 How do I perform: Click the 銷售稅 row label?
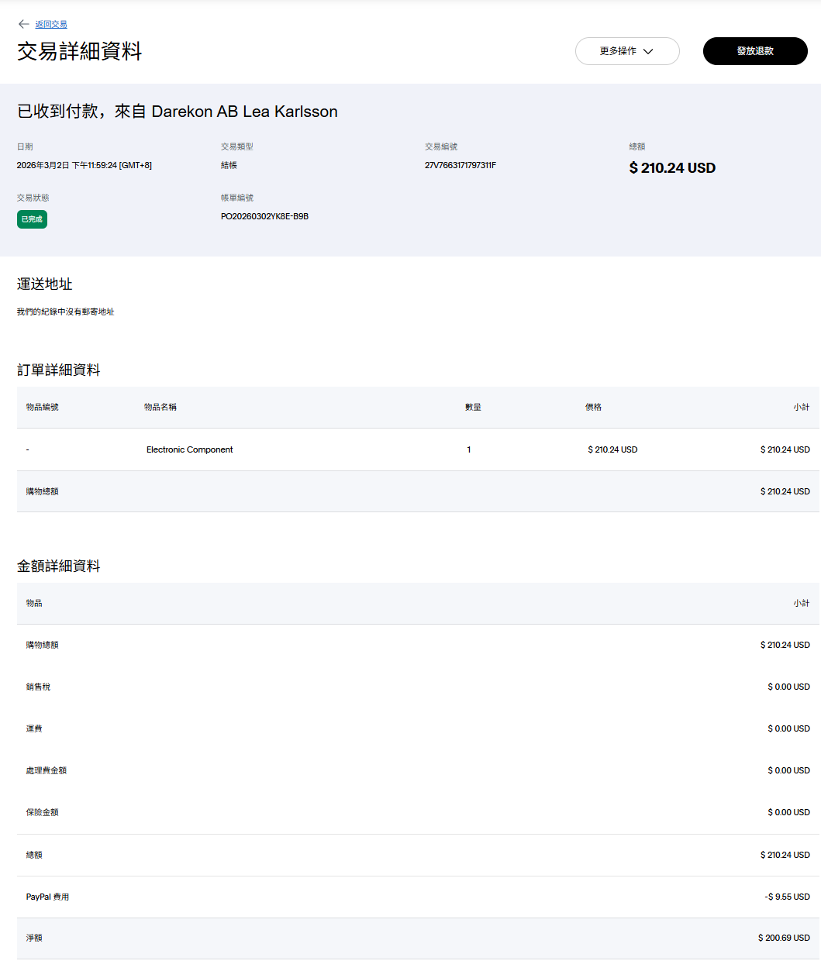pos(38,687)
